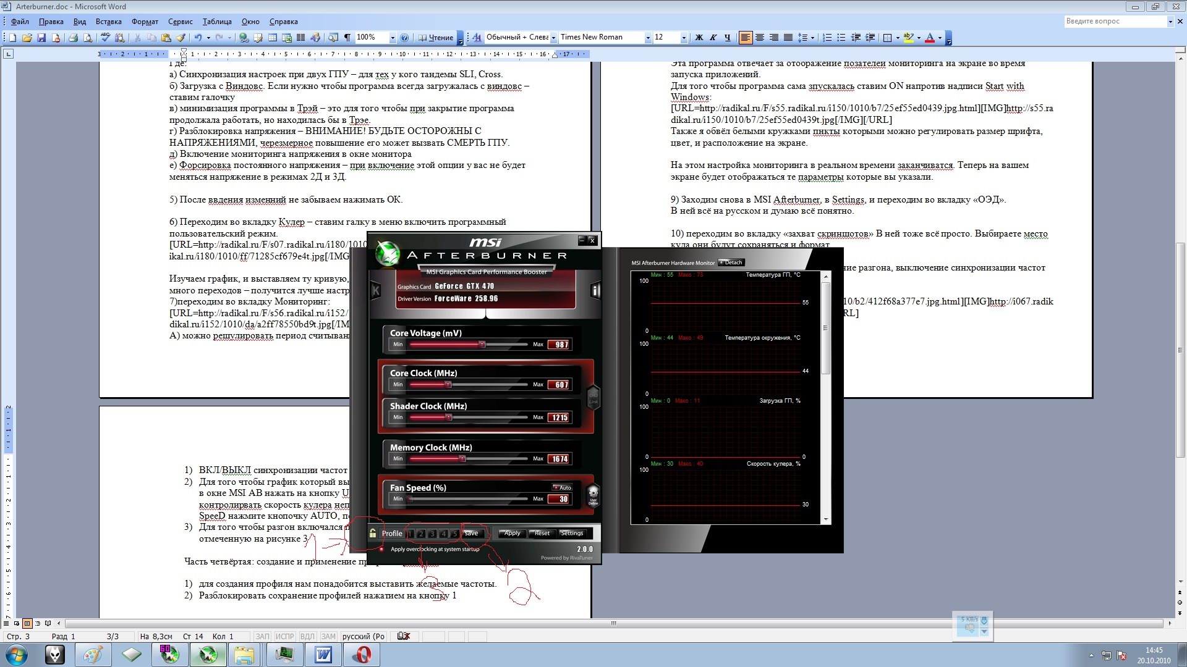Screen dimensions: 1187x667
Task: Expand the Times New Roman font dropdown
Action: [647, 38]
